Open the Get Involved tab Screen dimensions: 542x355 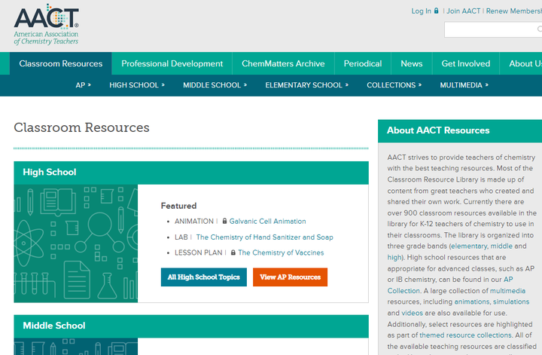click(x=466, y=63)
